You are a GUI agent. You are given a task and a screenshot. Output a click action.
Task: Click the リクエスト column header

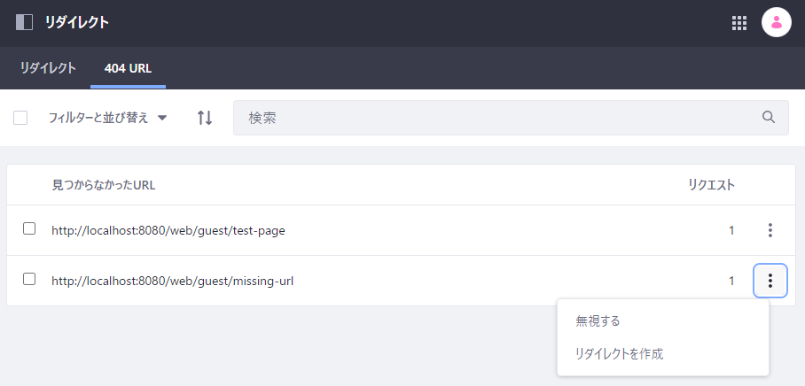pos(711,185)
